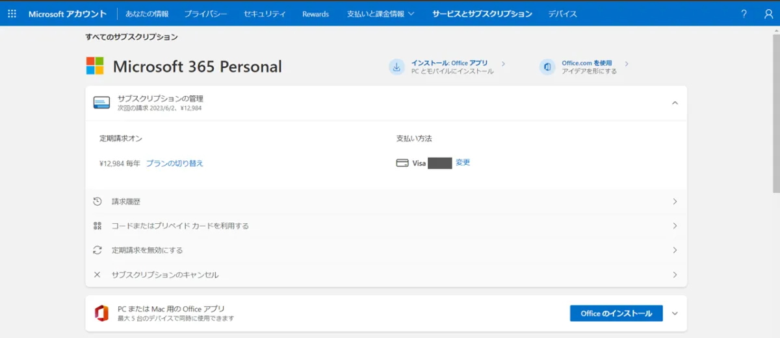Click the 変更 payment method link
This screenshot has width=780, height=338.
click(x=463, y=163)
